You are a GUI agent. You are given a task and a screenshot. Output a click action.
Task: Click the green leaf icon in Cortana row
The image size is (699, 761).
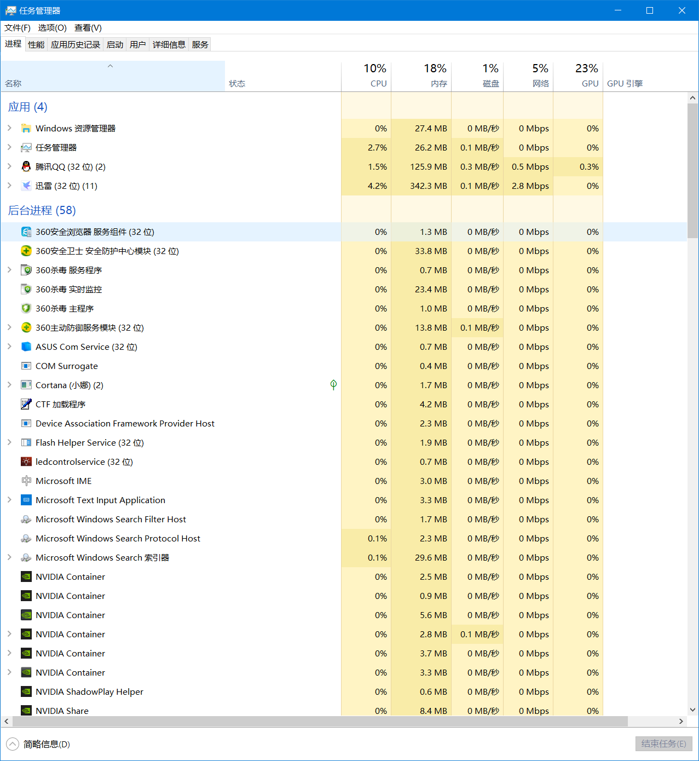[333, 385]
